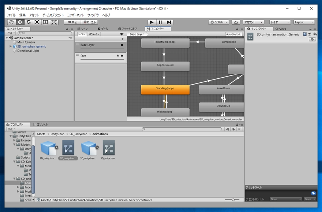Open the Layout dropdown

[x=304, y=22]
